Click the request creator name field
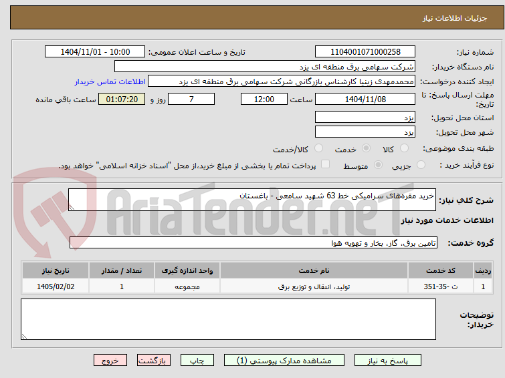Image resolution: width=505 pixels, height=378 pixels. click(x=282, y=81)
